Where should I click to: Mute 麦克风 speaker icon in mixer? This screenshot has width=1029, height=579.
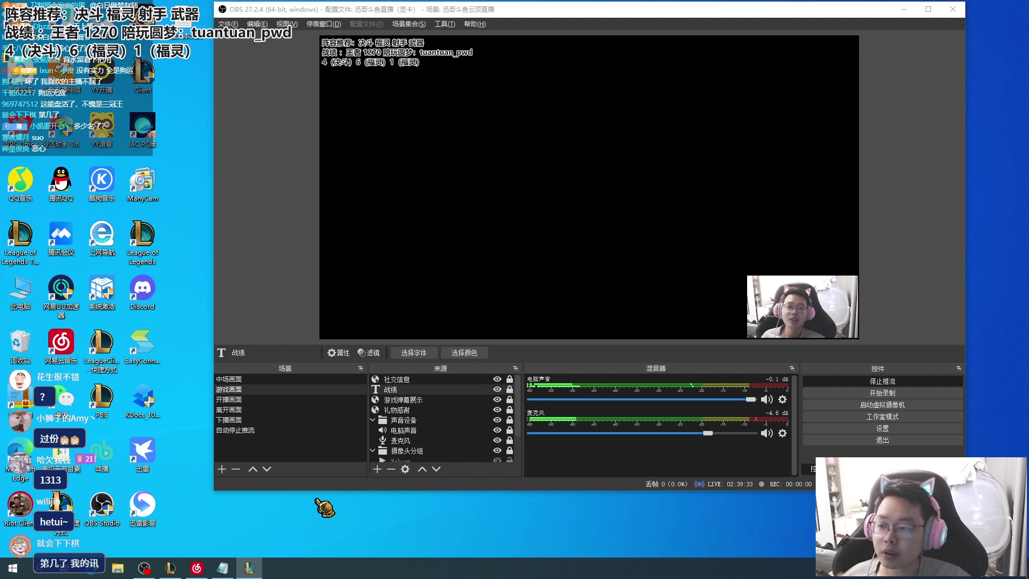[767, 433]
